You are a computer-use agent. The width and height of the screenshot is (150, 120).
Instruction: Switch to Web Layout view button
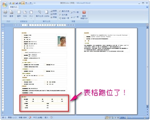[112, 118]
